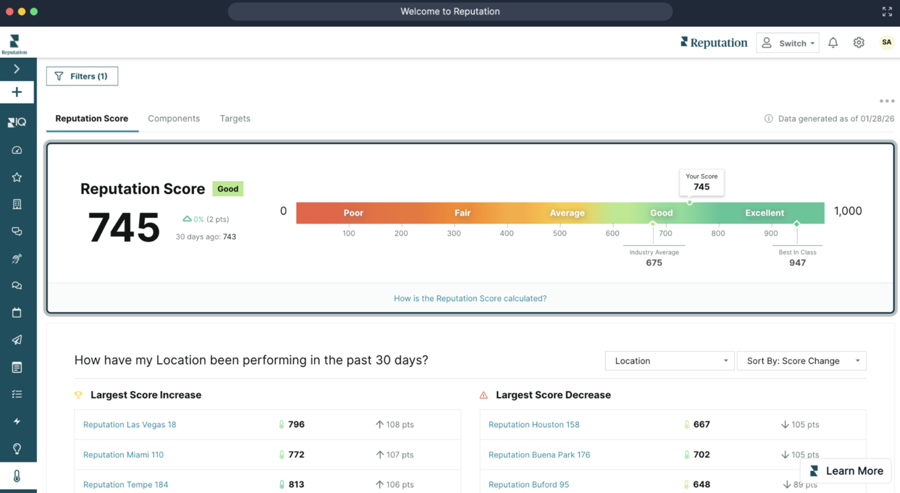This screenshot has height=493, width=900.
Task: Open the document reports sidebar icon
Action: (17, 367)
